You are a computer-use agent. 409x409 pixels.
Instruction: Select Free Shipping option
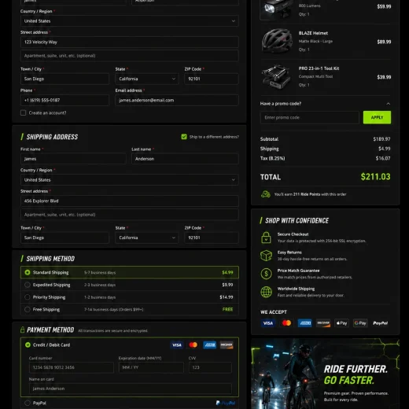point(130,309)
